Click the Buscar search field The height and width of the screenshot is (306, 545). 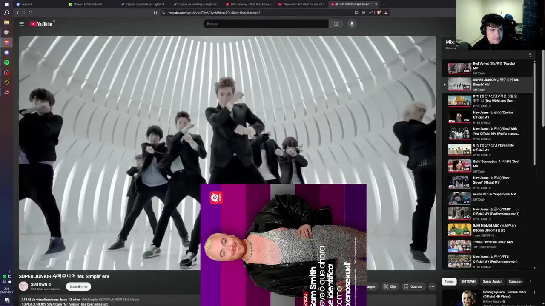(x=266, y=24)
